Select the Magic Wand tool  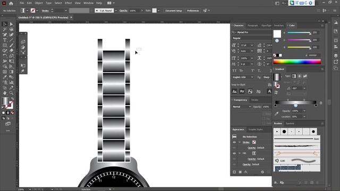click(x=5, y=30)
